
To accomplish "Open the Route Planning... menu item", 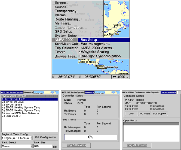I will coord(67,19).
